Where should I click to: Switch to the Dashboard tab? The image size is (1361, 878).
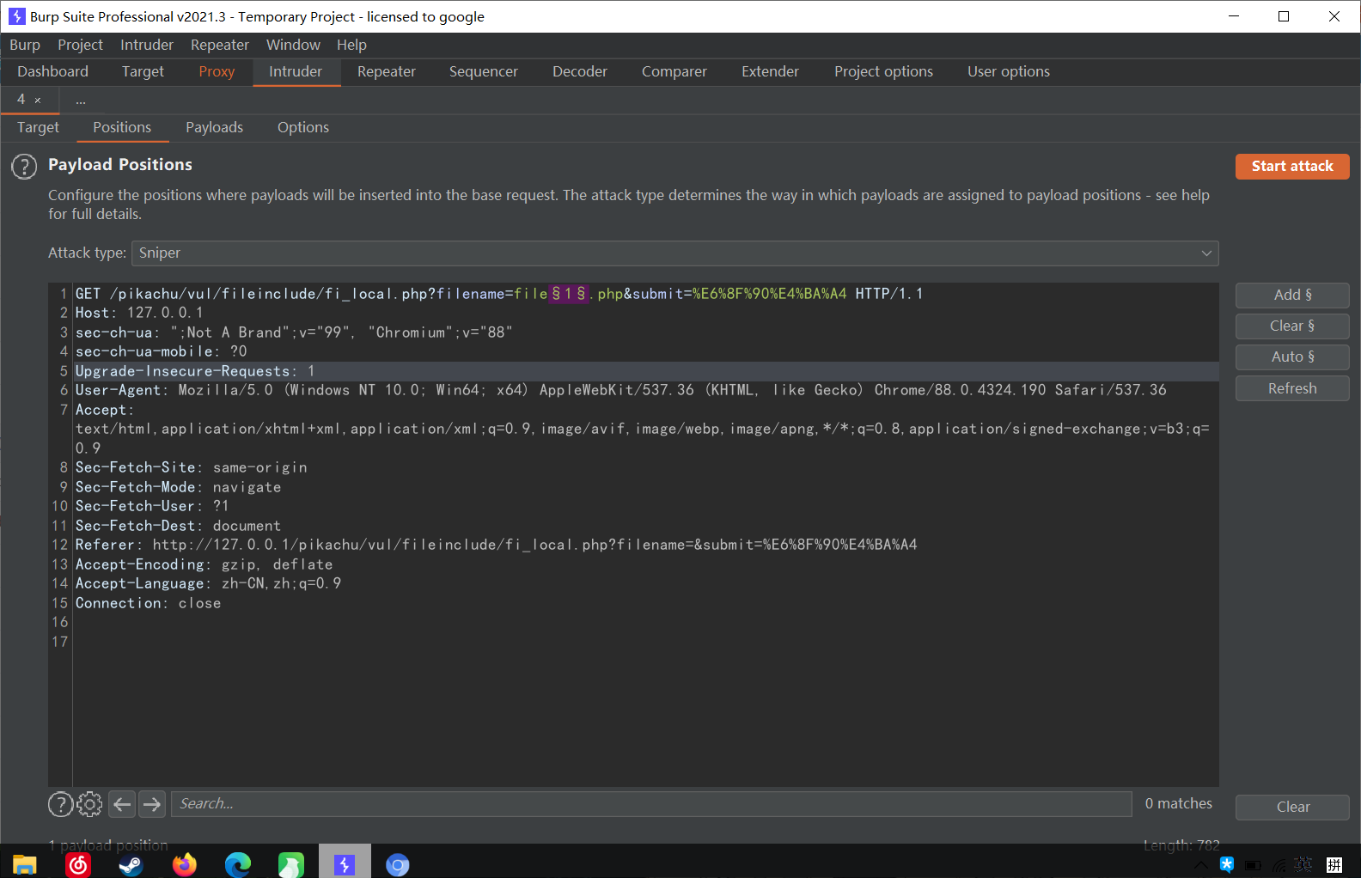point(52,72)
